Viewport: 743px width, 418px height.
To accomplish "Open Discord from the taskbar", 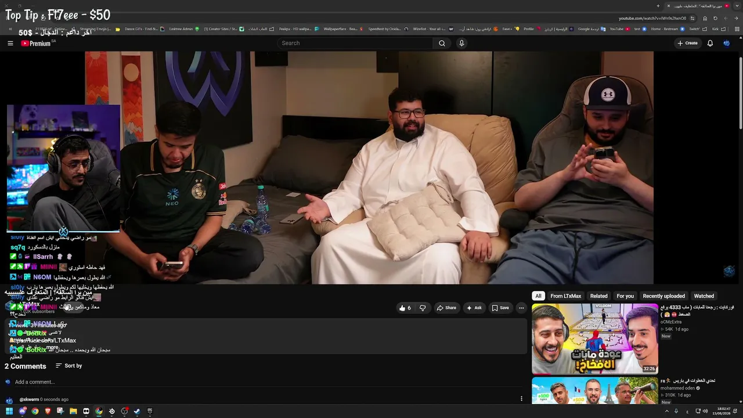I will (x=22, y=412).
